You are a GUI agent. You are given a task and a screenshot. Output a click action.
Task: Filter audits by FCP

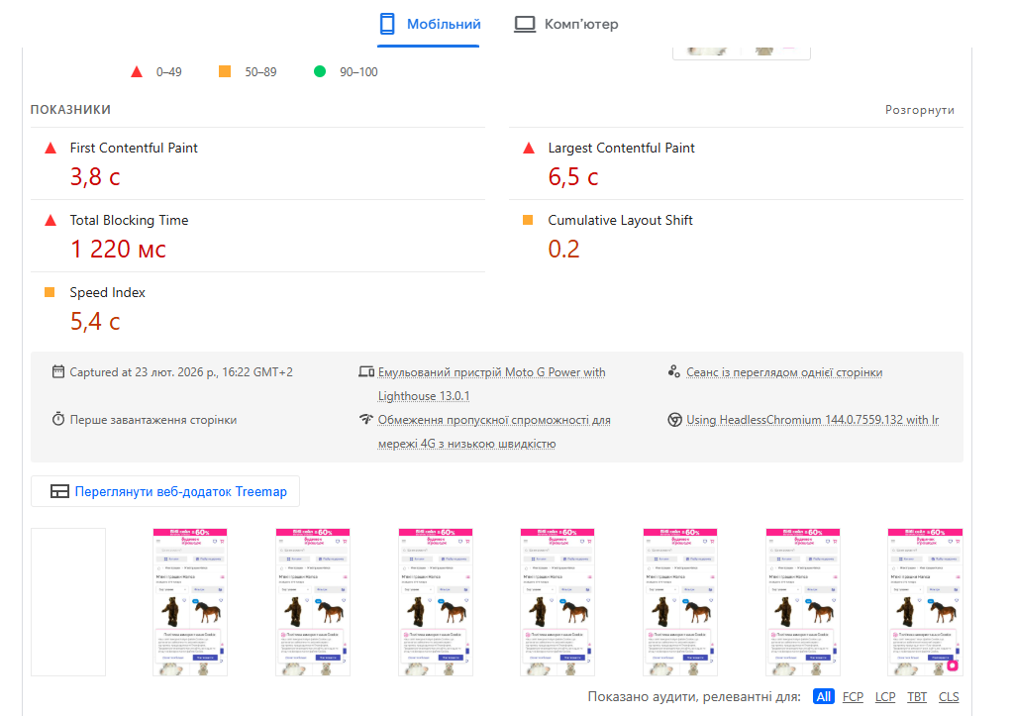tap(853, 697)
